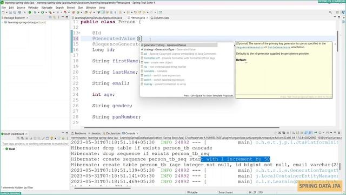This screenshot has width=346, height=195.
Task: Close the Person.java editor tab
Action: click(x=147, y=18)
